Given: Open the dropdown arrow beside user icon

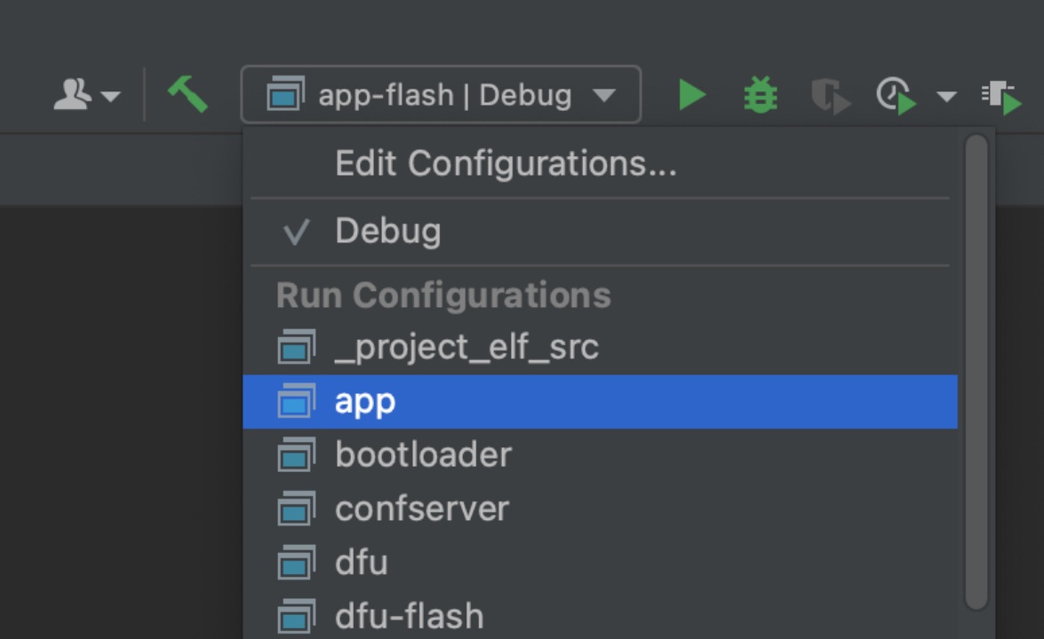Looking at the screenshot, I should [x=110, y=97].
